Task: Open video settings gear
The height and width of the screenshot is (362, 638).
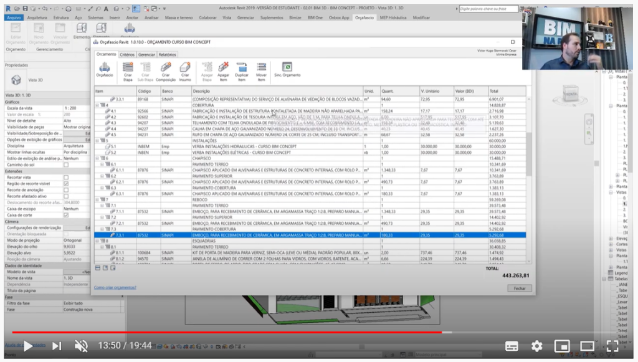Action: (536, 346)
